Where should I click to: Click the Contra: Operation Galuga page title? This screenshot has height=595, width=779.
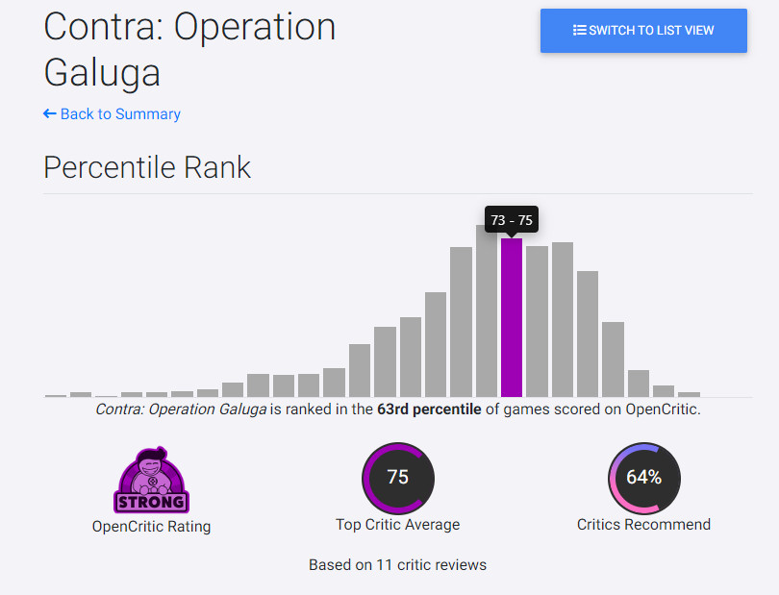click(189, 50)
